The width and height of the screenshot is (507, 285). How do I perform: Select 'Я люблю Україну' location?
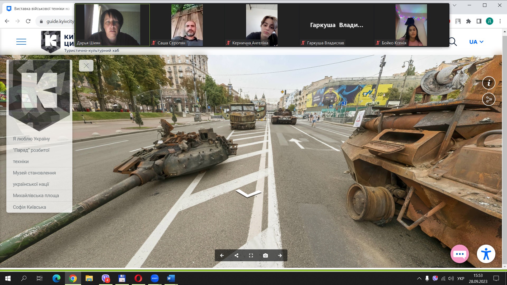tap(31, 139)
